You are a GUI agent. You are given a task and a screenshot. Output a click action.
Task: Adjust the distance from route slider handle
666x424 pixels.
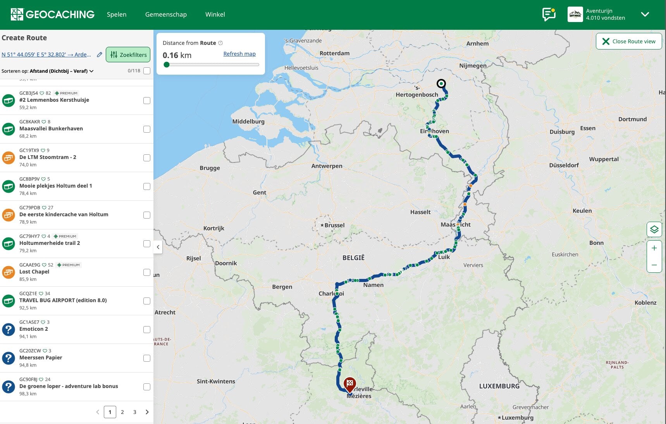tap(167, 65)
